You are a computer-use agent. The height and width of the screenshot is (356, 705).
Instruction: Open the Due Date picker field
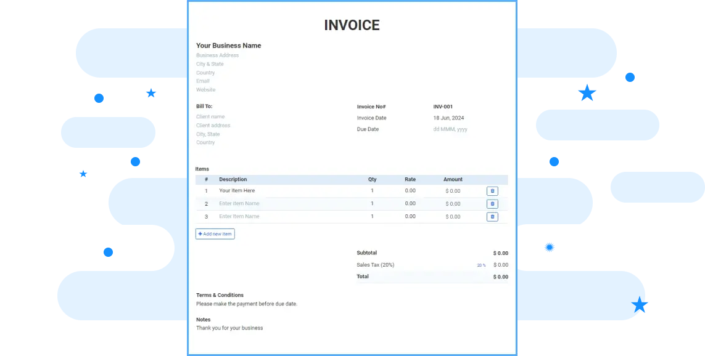450,129
